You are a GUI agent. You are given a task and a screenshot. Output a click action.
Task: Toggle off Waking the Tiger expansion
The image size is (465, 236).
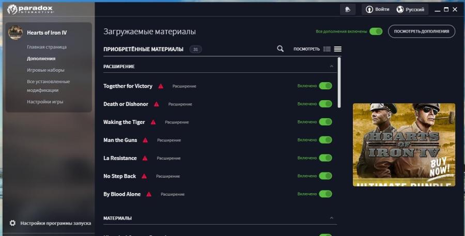pos(325,122)
